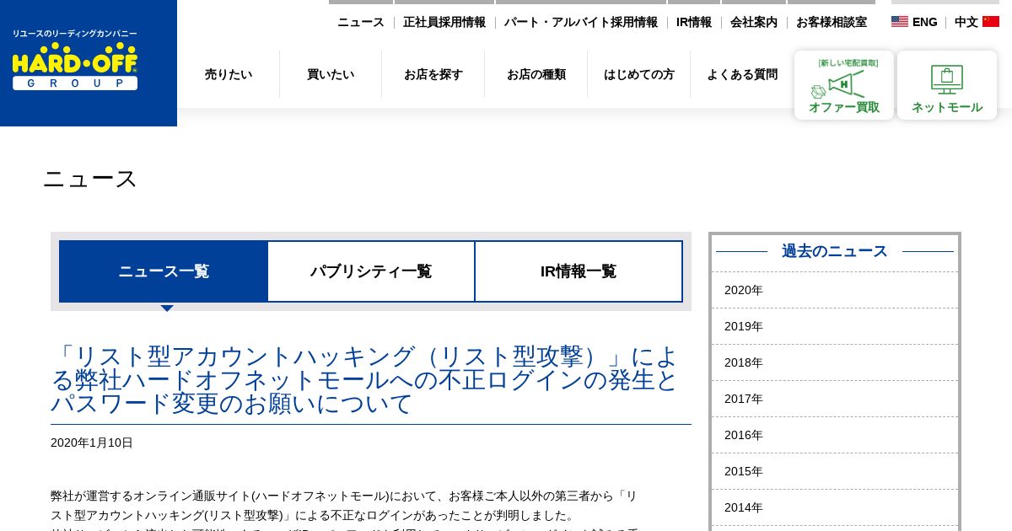The width and height of the screenshot is (1012, 531).
Task: Select the パブリシティ一覧 tab
Action: [371, 271]
